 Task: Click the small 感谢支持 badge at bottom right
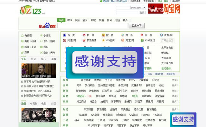coord(183,120)
